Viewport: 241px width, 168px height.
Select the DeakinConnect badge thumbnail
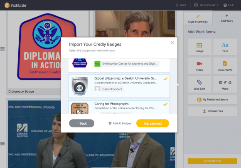(x=80, y=86)
